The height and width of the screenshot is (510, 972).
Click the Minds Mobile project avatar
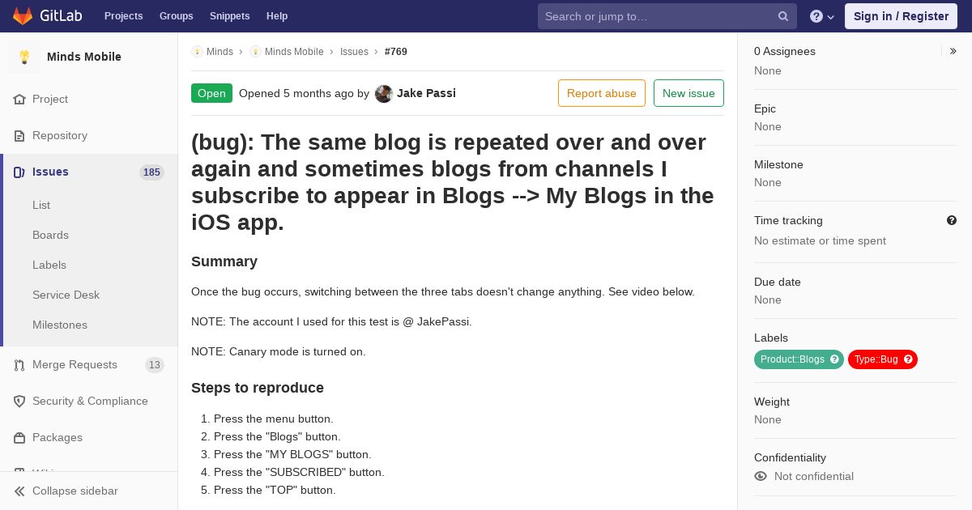24,57
